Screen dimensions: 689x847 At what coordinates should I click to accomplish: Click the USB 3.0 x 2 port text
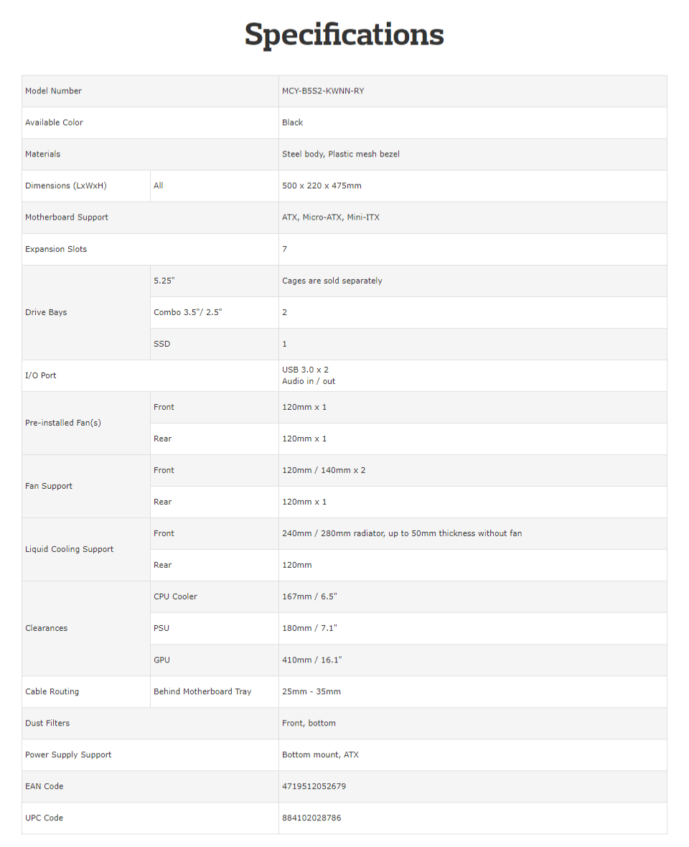(x=305, y=370)
